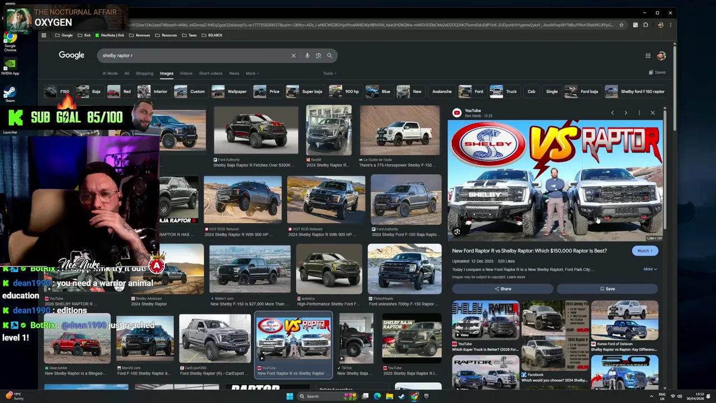Open File Explorer from taskbar

[x=389, y=396]
